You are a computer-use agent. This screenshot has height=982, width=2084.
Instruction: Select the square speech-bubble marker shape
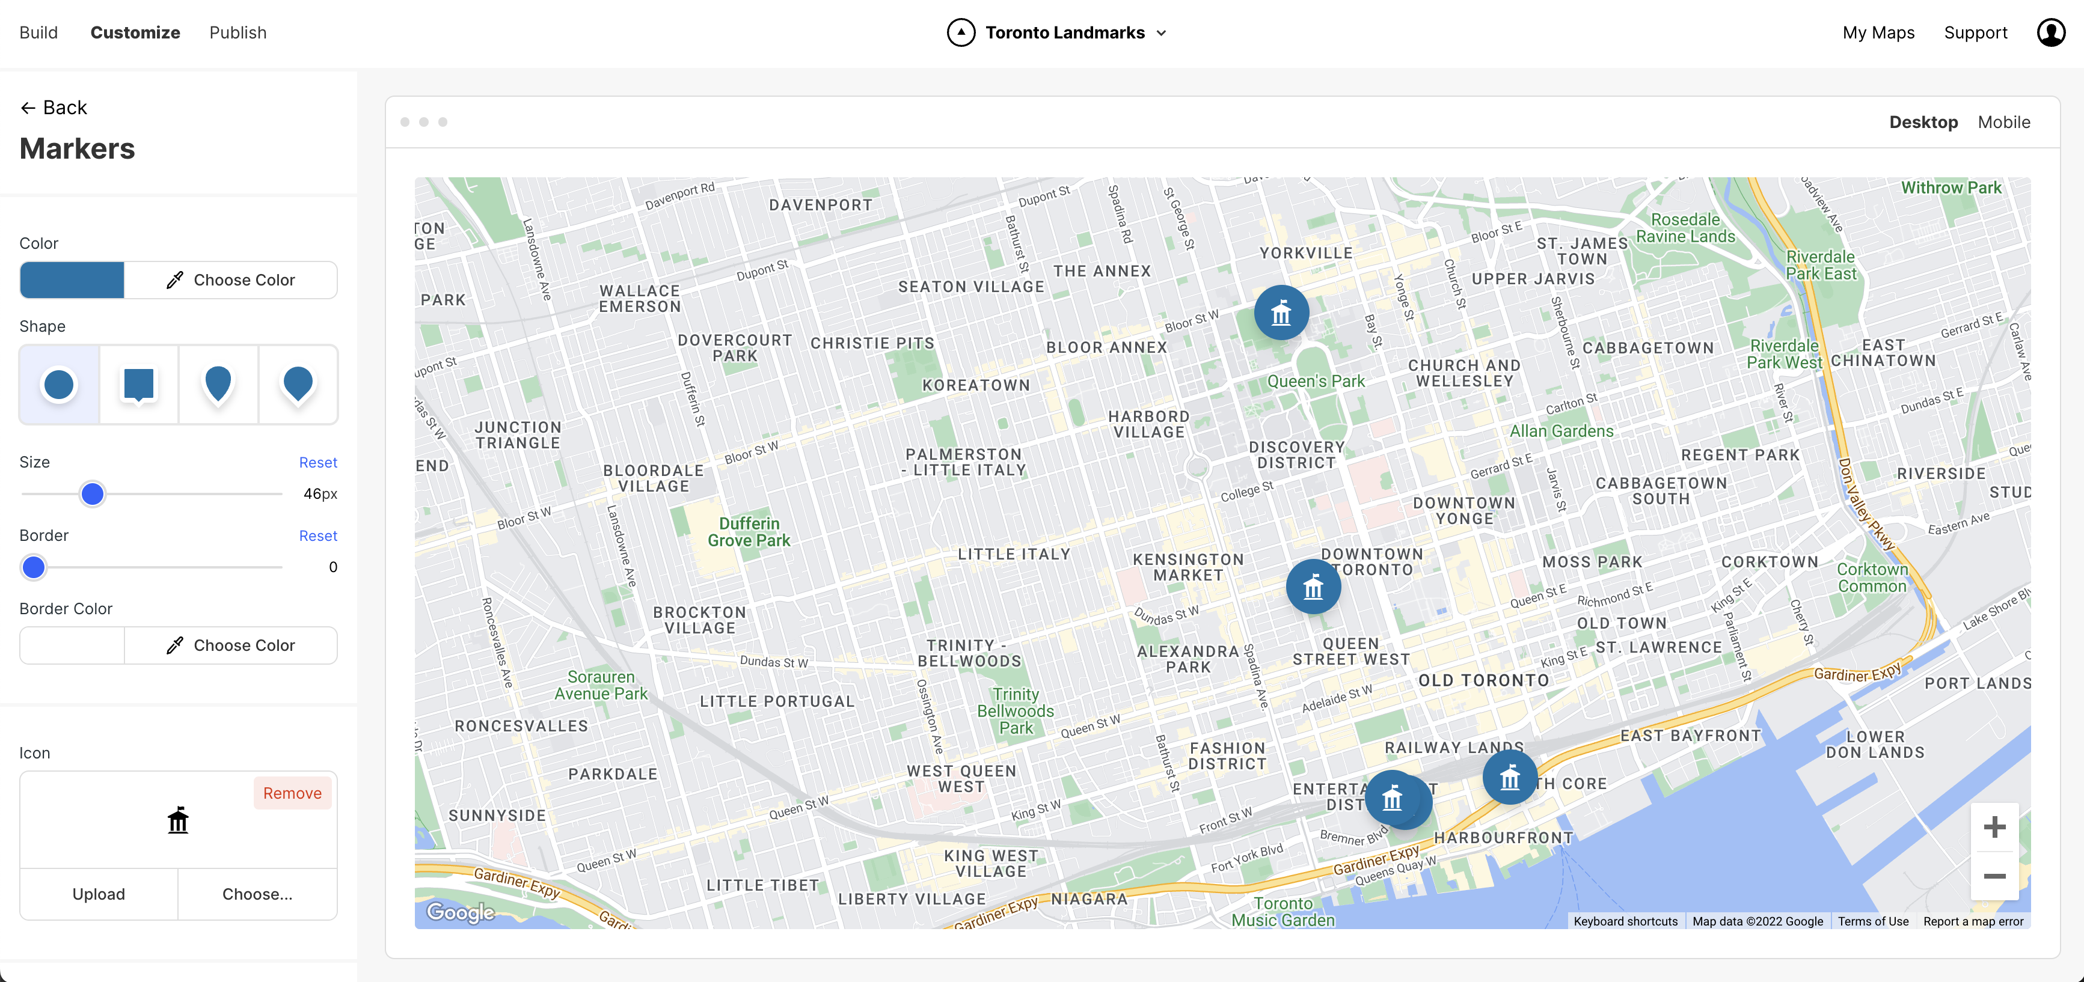point(138,384)
